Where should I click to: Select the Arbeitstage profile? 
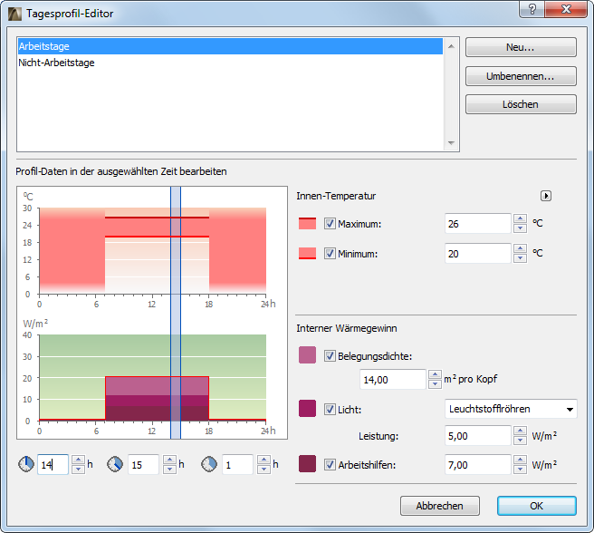coord(230,46)
